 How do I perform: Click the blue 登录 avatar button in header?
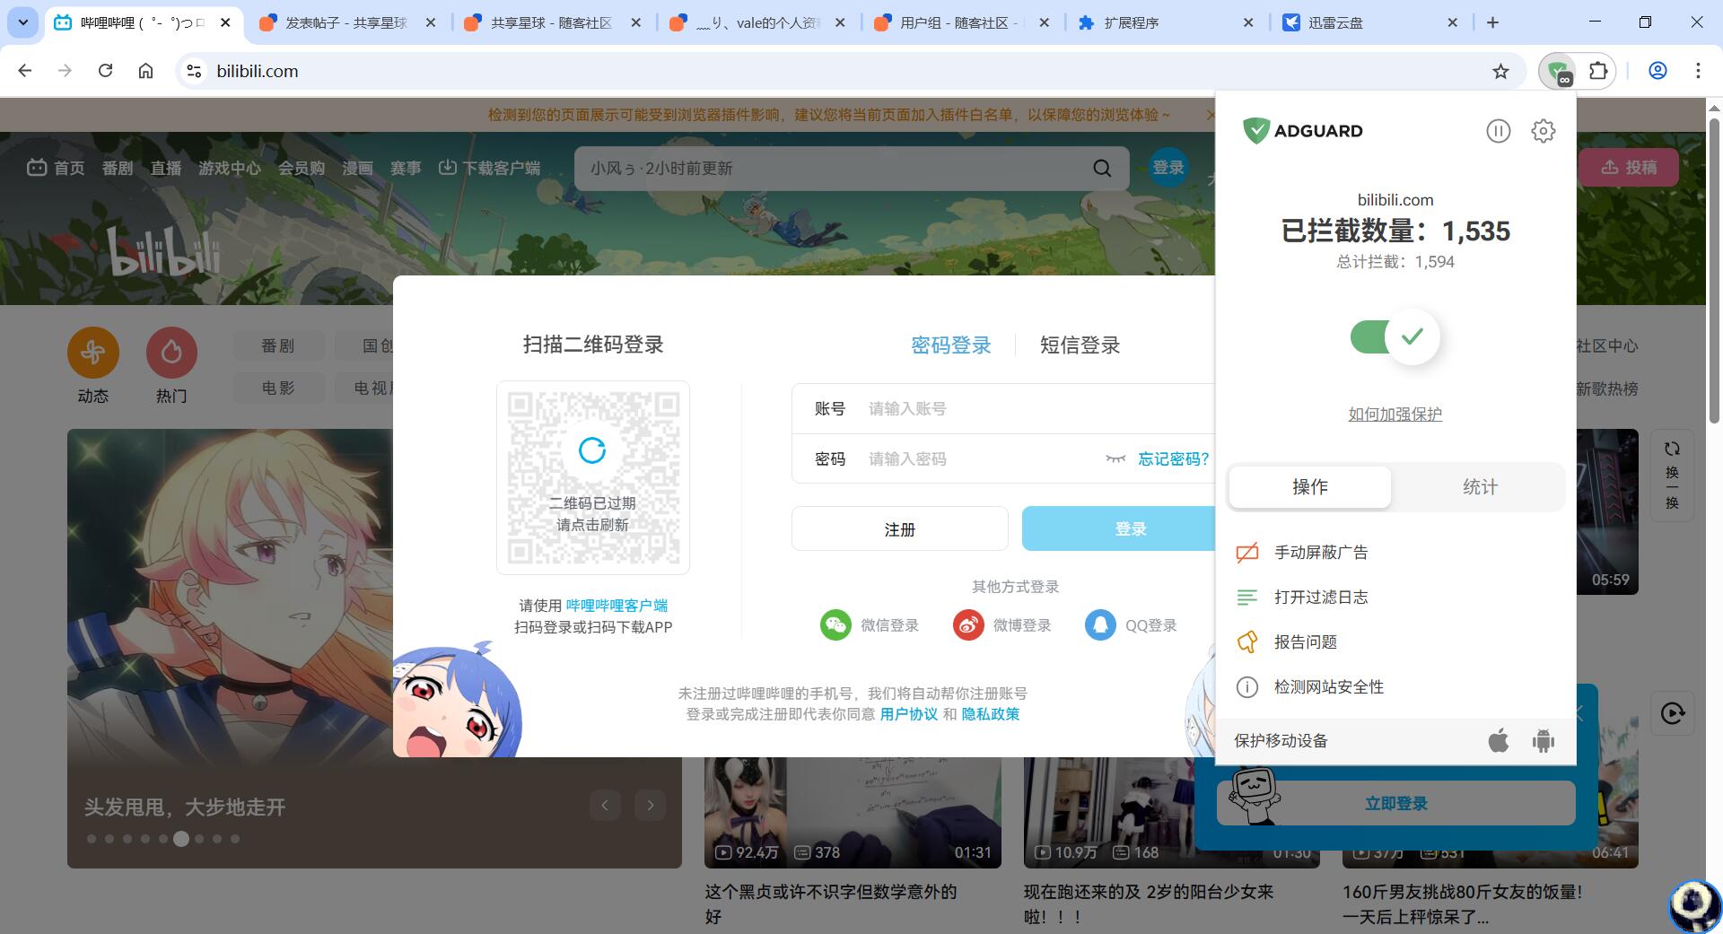pyautogui.click(x=1168, y=168)
